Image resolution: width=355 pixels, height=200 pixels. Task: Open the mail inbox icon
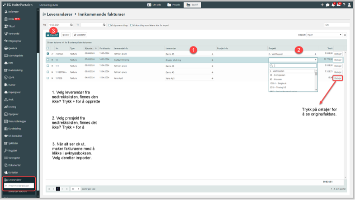(x=339, y=5)
